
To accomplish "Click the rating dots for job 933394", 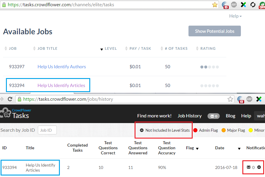I will [210, 86].
